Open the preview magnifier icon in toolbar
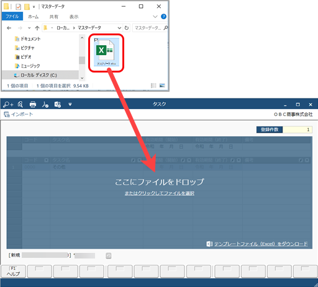318x287 pixels. coord(20,105)
